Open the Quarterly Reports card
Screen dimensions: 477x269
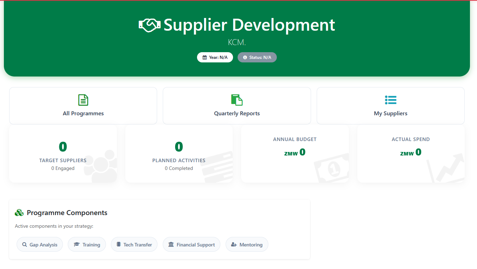point(237,106)
